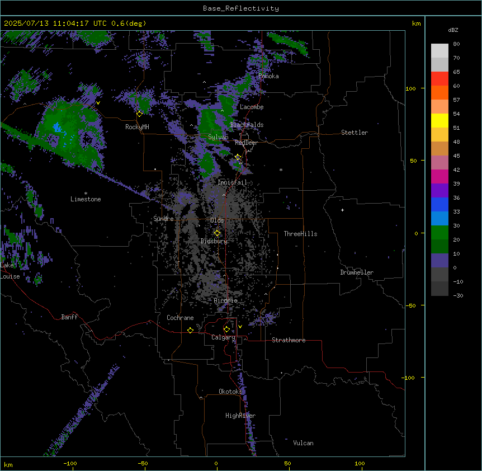
Task: Click the yellow diamond marker above Didsbury
Action: tap(217, 233)
